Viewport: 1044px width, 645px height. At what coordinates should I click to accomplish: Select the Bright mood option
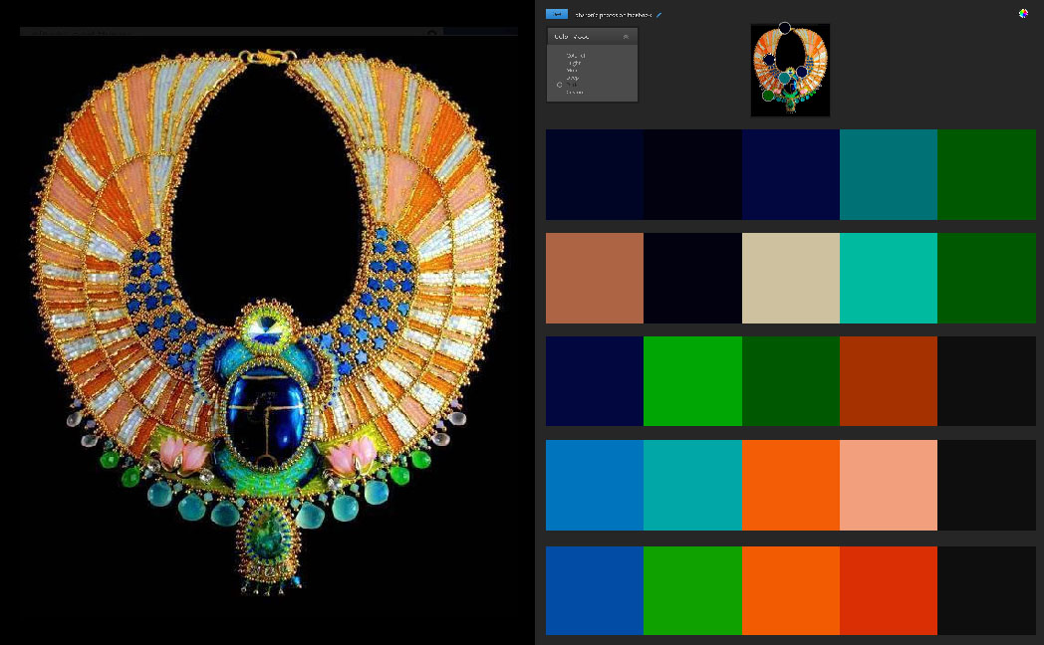pos(575,63)
